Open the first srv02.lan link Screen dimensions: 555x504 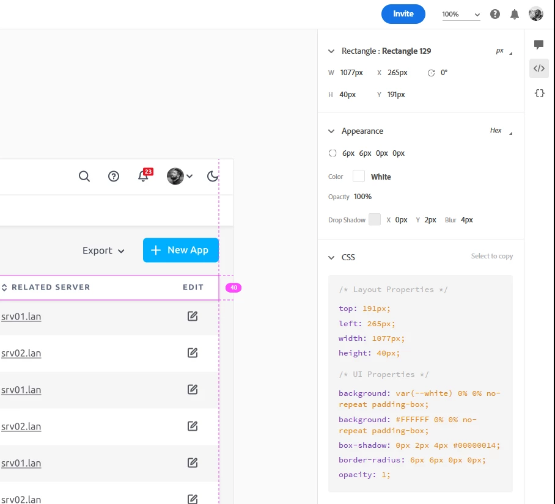click(21, 353)
